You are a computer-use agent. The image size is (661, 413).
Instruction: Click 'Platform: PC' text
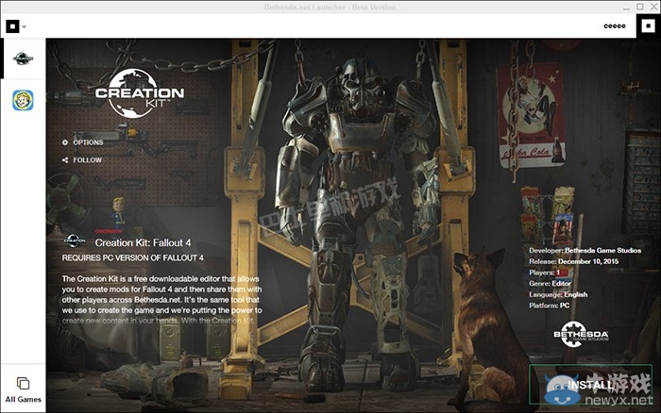pyautogui.click(x=550, y=306)
